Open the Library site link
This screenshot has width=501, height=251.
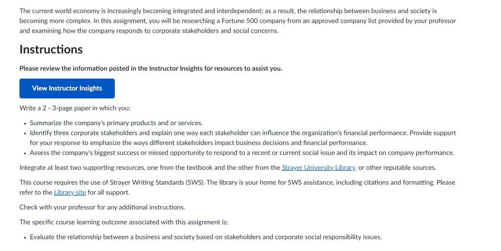click(69, 192)
